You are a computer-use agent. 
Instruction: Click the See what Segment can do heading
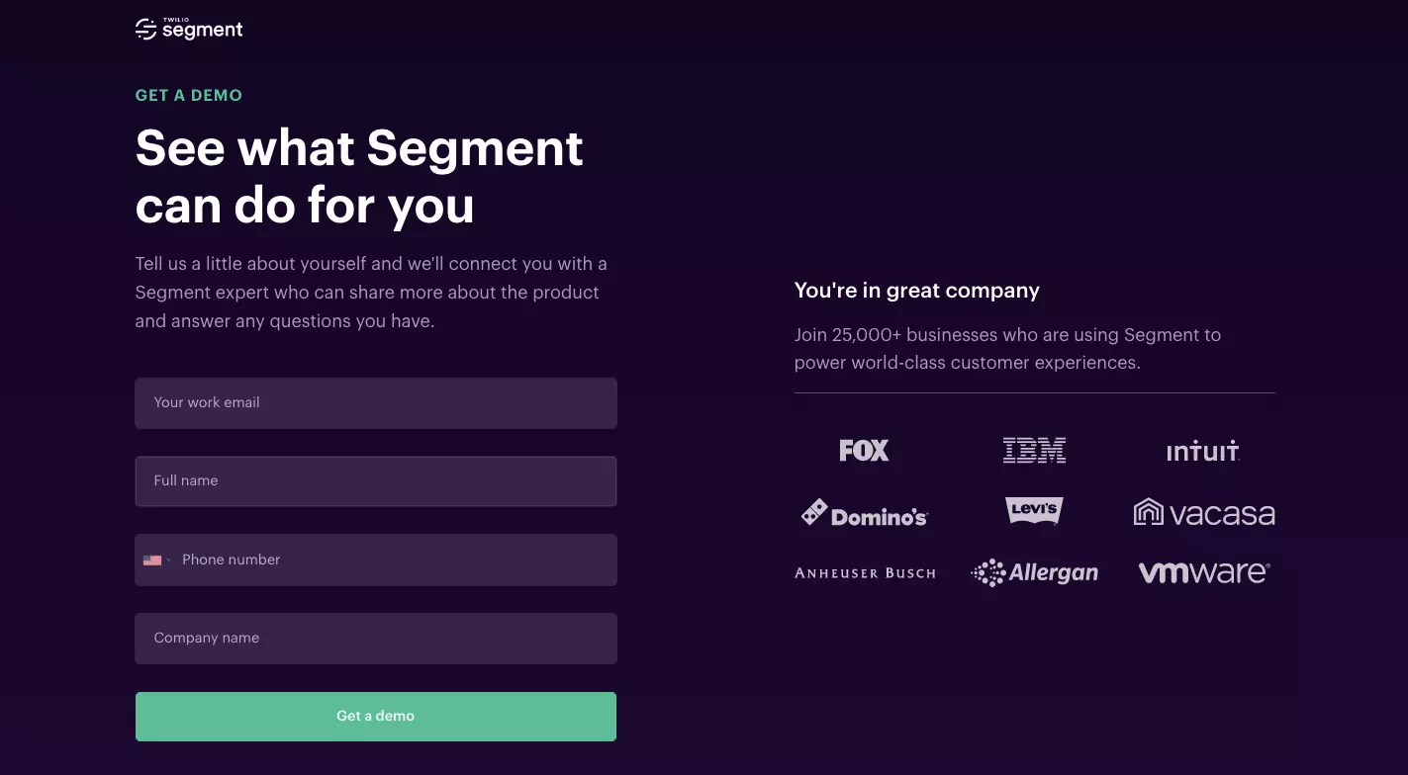click(x=359, y=177)
